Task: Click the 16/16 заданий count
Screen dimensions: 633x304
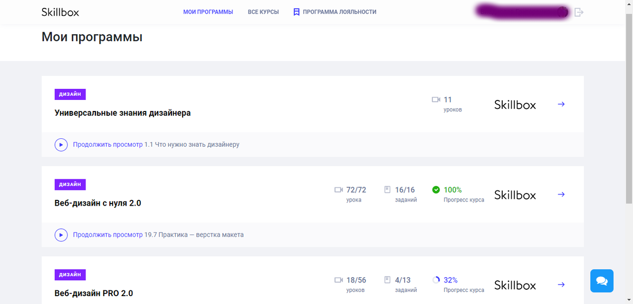Action: tap(405, 195)
